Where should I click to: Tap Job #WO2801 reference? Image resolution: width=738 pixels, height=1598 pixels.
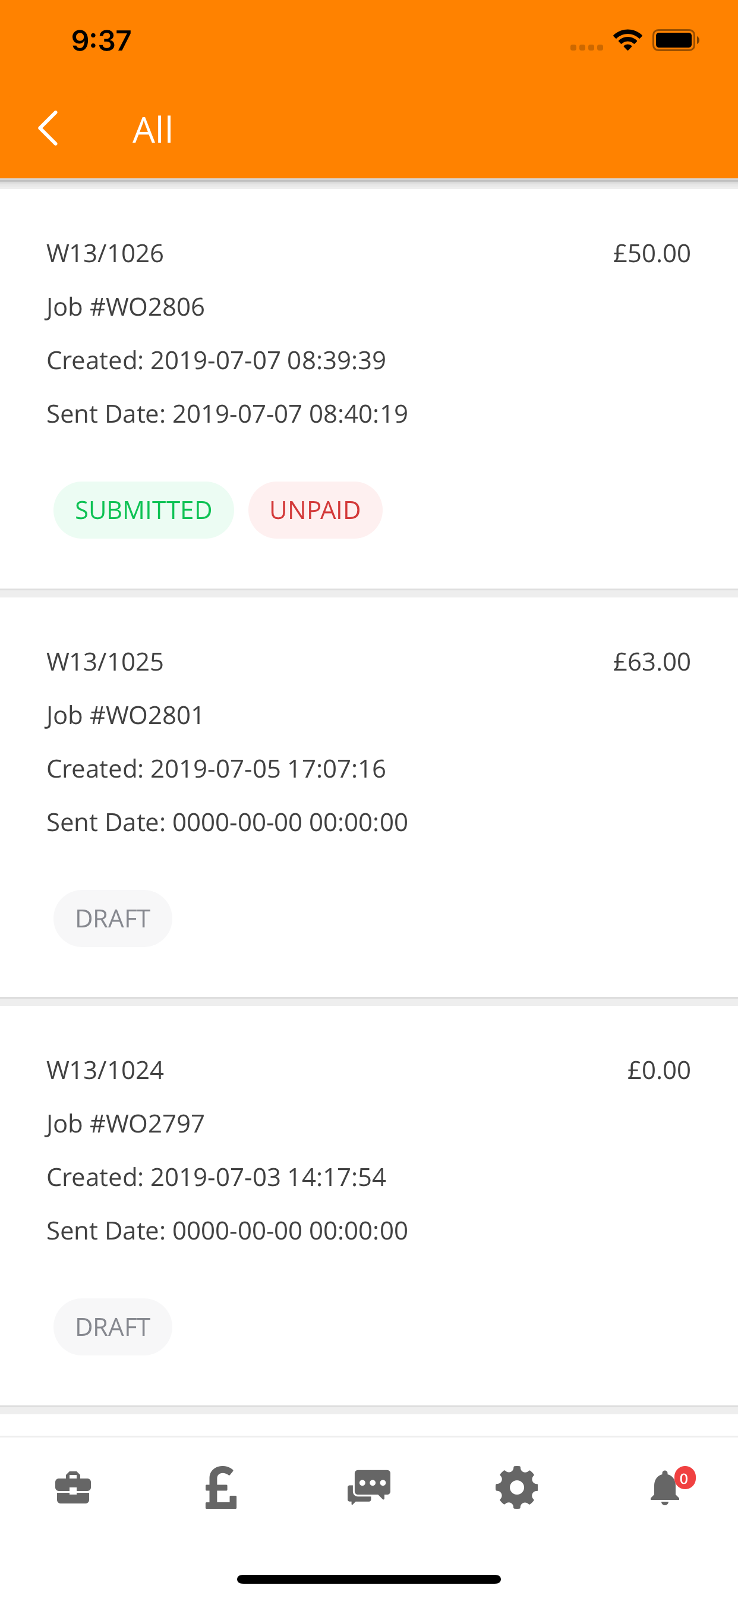pos(125,715)
